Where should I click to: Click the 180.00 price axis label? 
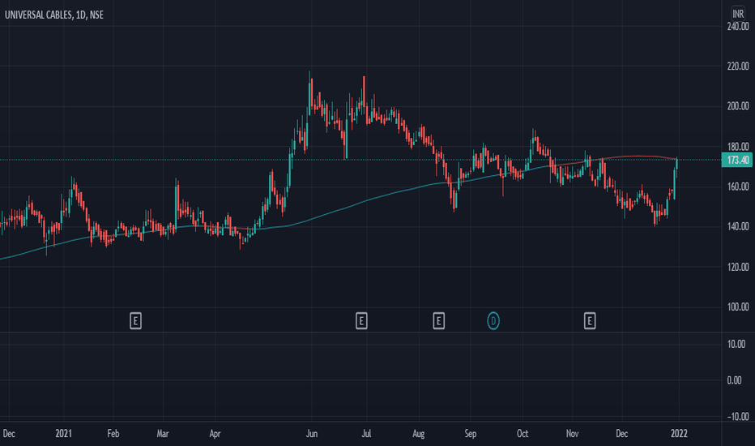coord(738,147)
